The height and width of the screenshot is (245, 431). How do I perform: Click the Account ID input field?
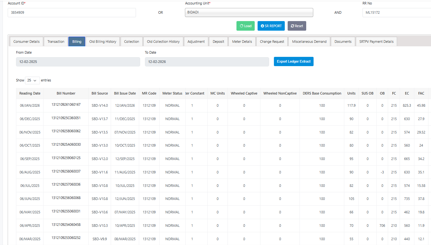click(72, 13)
